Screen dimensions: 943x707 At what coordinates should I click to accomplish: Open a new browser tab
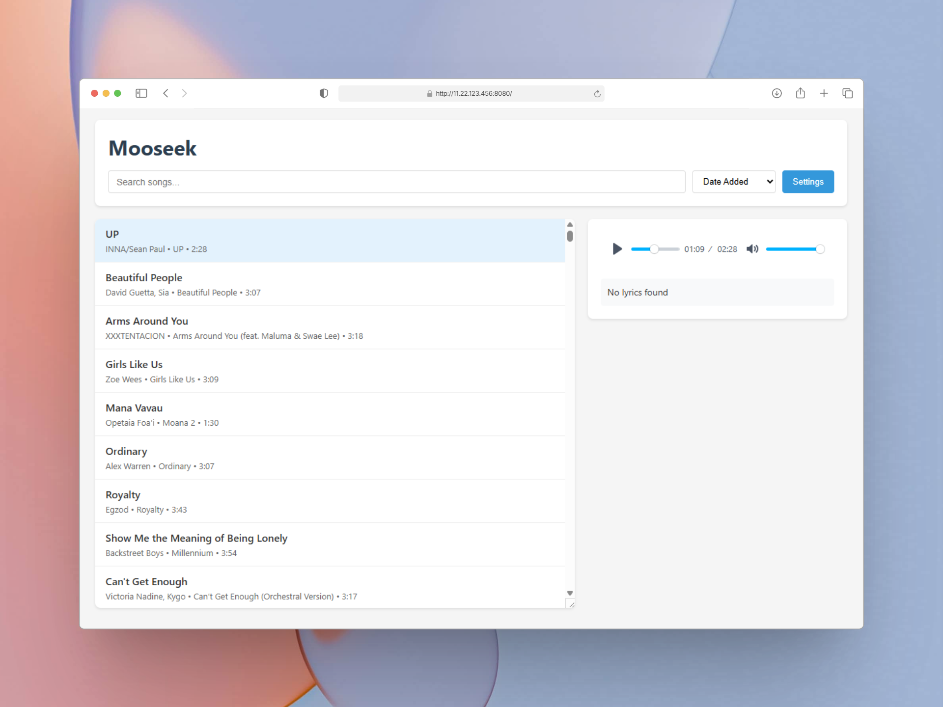point(824,93)
